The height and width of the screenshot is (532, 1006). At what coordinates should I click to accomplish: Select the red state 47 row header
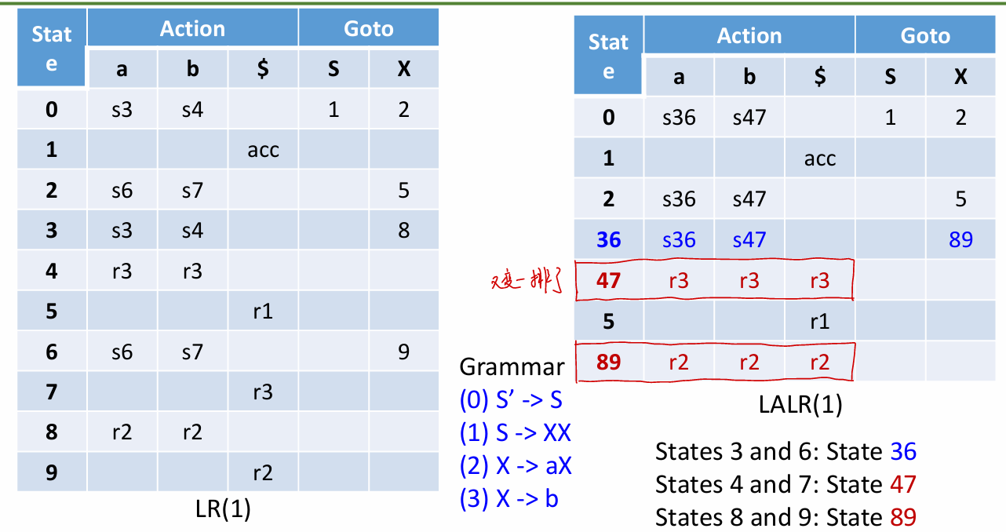pyautogui.click(x=608, y=280)
